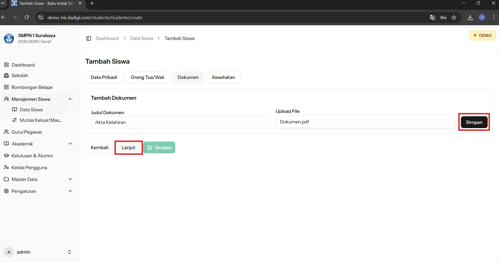Open the browser downloads icon
499x262 pixels.
(x=470, y=18)
